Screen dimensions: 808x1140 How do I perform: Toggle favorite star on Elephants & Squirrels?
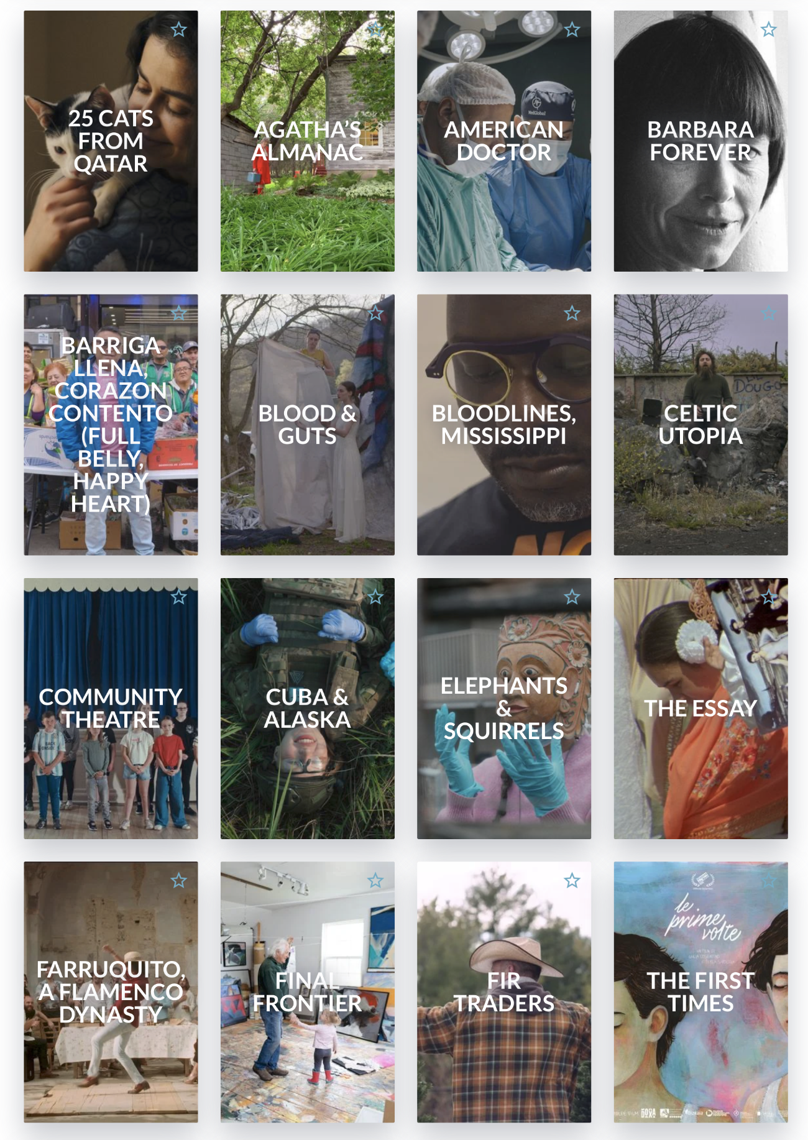(572, 597)
